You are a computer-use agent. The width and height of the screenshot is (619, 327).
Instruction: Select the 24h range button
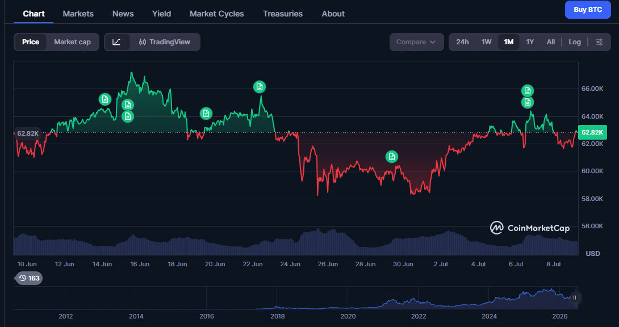point(462,42)
